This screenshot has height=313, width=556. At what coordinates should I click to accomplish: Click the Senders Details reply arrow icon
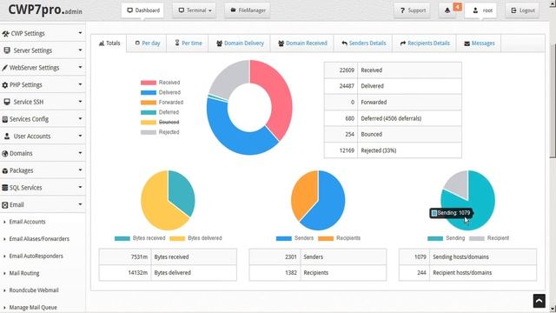(344, 43)
